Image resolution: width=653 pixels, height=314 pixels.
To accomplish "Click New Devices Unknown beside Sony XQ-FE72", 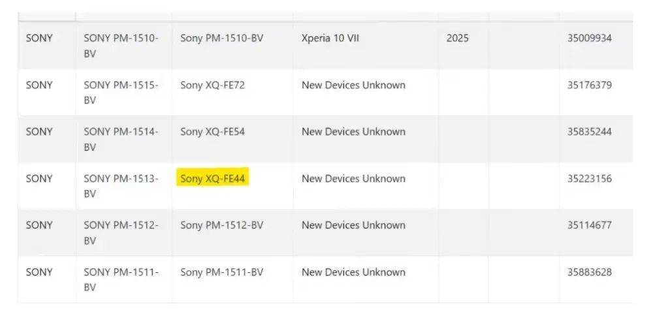I will tap(353, 86).
